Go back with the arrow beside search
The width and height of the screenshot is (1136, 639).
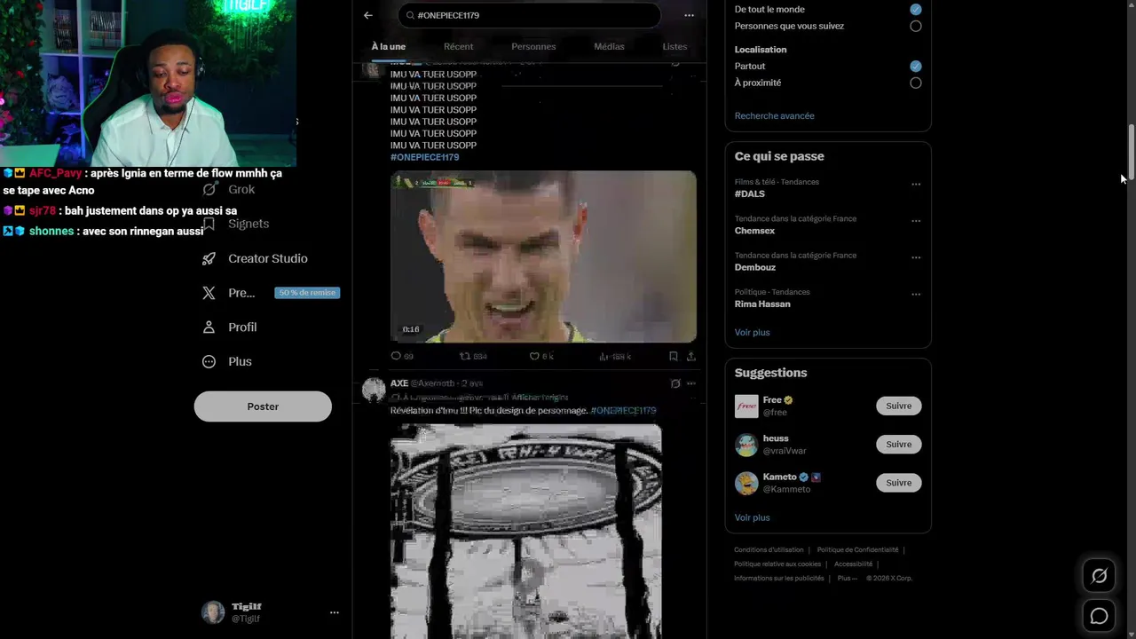tap(367, 15)
